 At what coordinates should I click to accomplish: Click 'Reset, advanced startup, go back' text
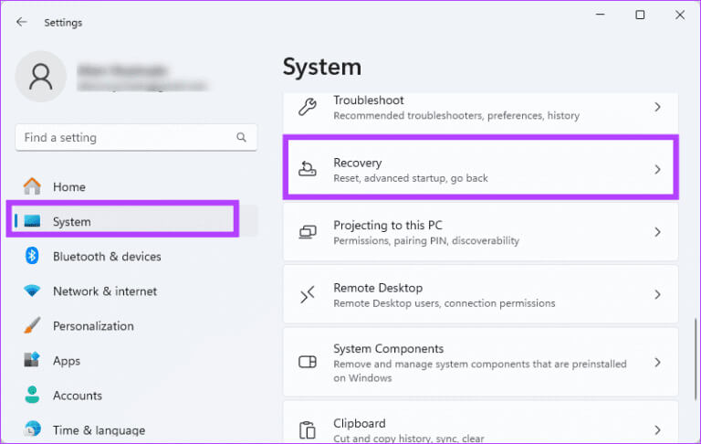[x=411, y=178]
